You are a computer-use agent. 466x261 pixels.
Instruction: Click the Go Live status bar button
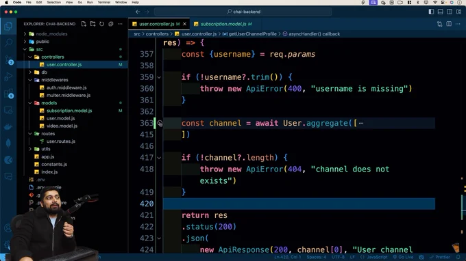pos(403,257)
